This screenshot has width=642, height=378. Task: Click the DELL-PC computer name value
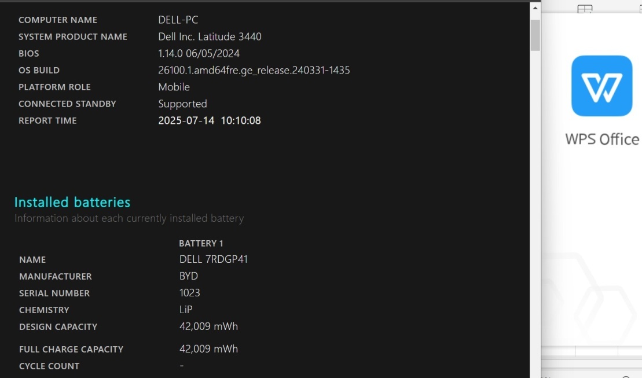[x=178, y=20]
